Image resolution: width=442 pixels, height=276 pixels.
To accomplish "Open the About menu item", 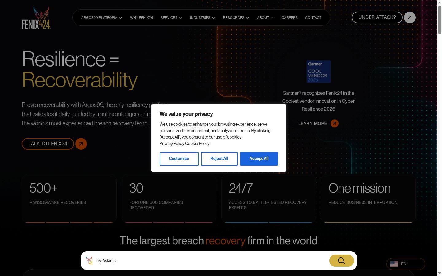I will 263,18.
